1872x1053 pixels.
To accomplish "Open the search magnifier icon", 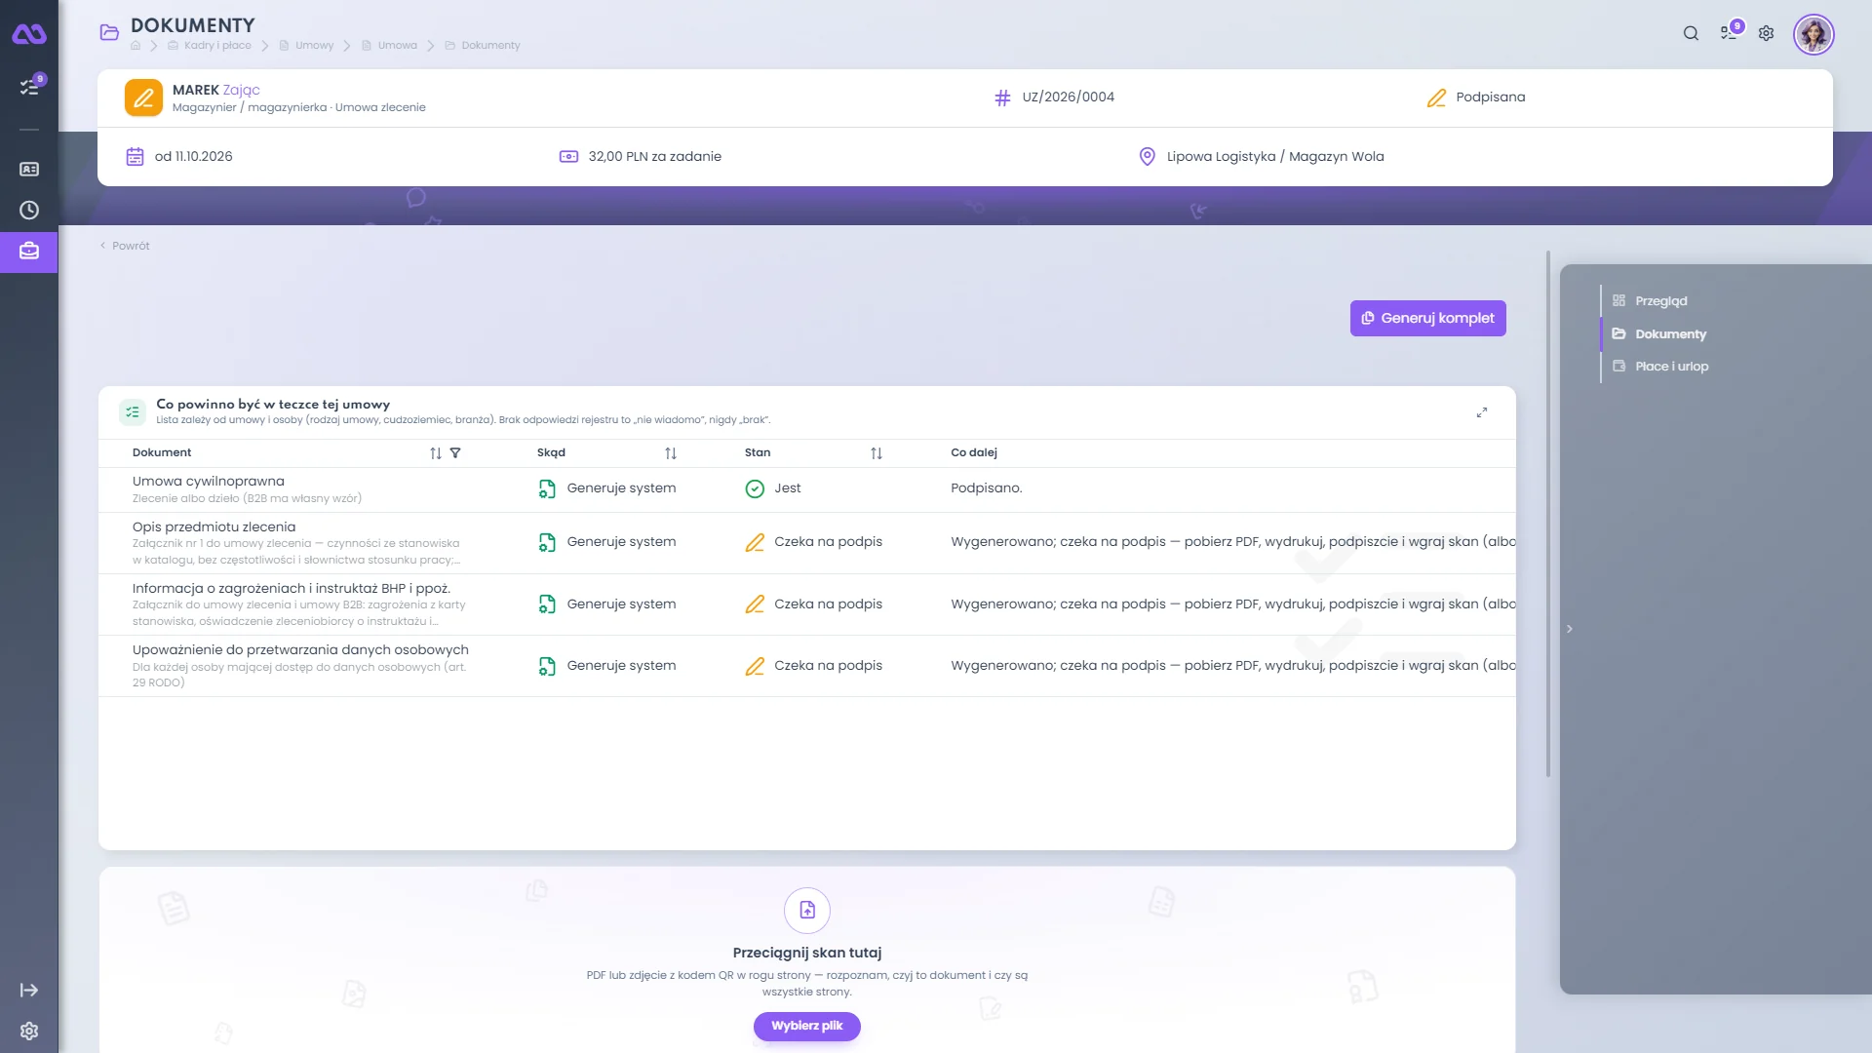I will tap(1691, 33).
